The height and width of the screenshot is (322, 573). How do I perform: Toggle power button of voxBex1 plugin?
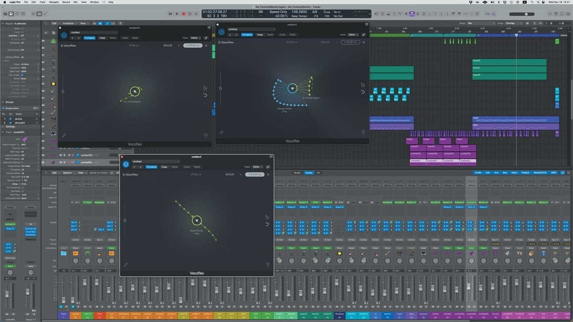pyautogui.click(x=221, y=32)
